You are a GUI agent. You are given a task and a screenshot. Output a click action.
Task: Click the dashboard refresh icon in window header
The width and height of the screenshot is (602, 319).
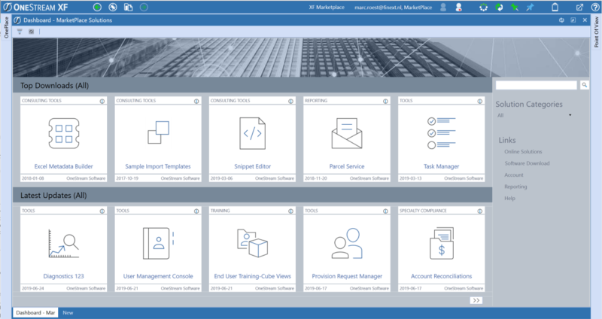pos(561,20)
